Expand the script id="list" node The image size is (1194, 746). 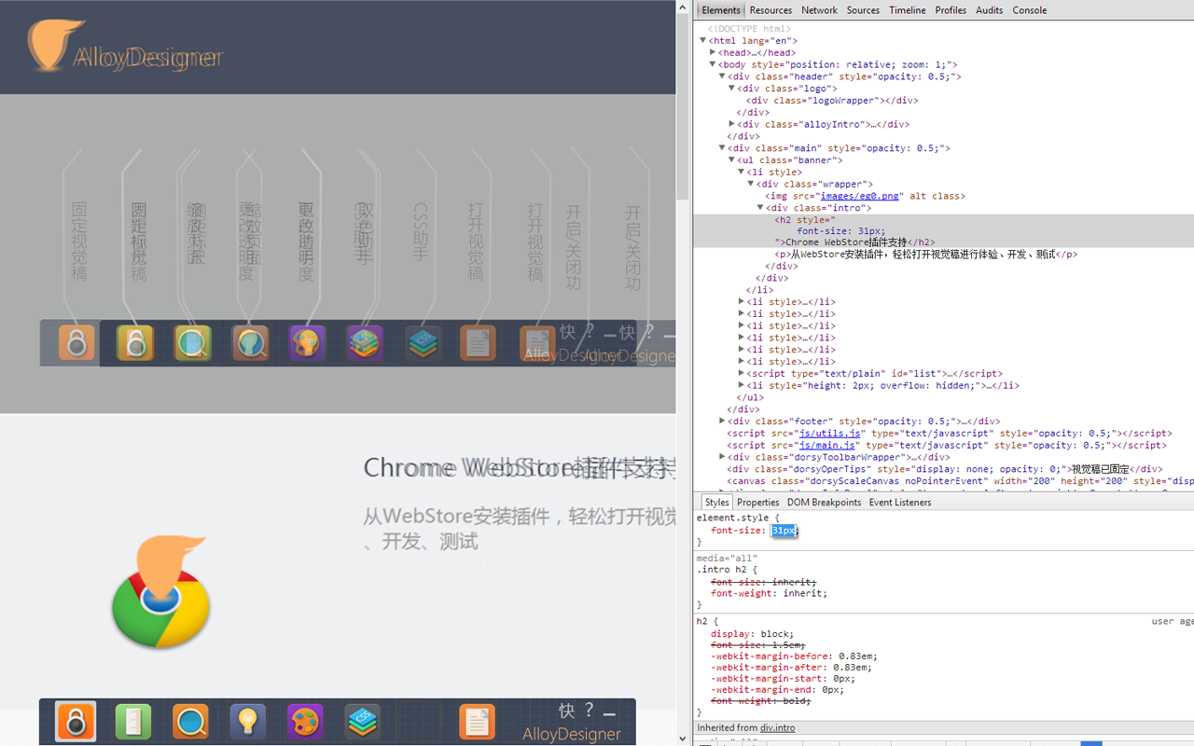pyautogui.click(x=743, y=374)
